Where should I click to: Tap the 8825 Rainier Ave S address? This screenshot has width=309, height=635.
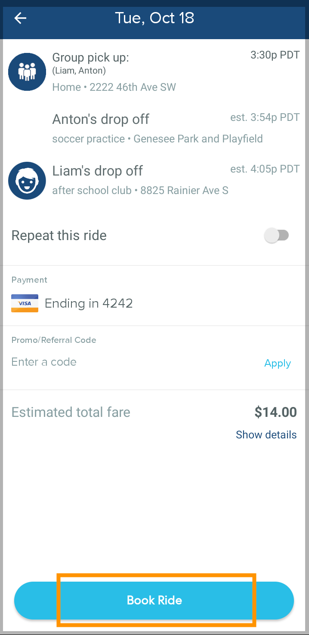coord(184,191)
